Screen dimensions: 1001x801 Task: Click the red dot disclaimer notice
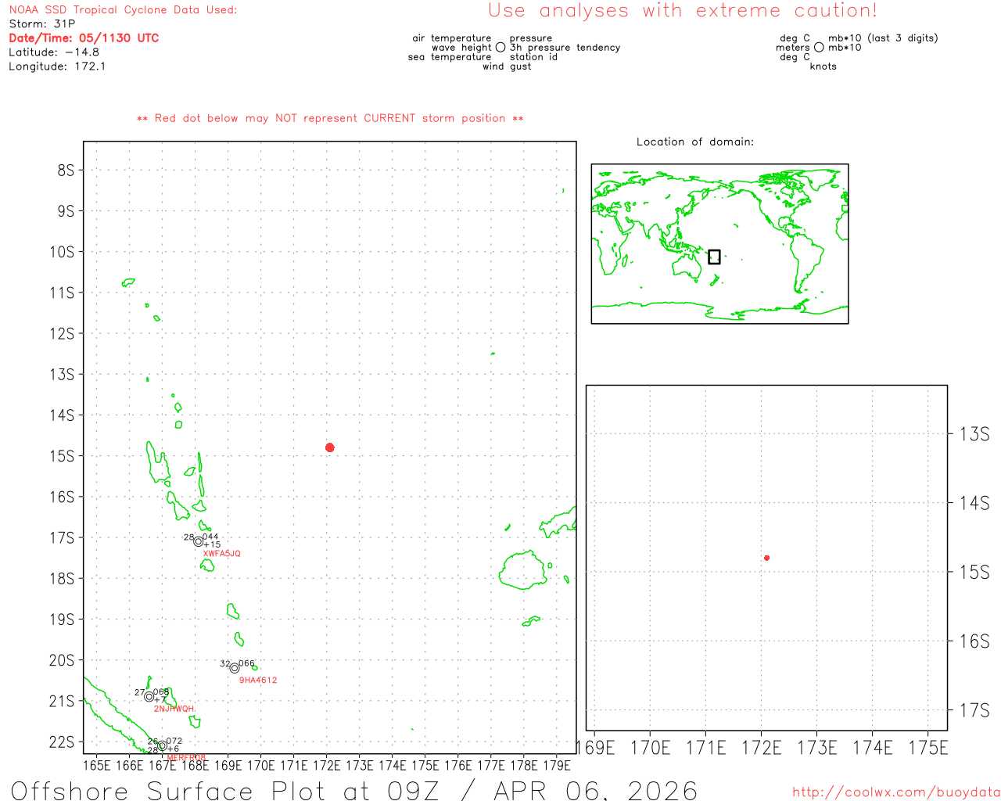pos(330,119)
